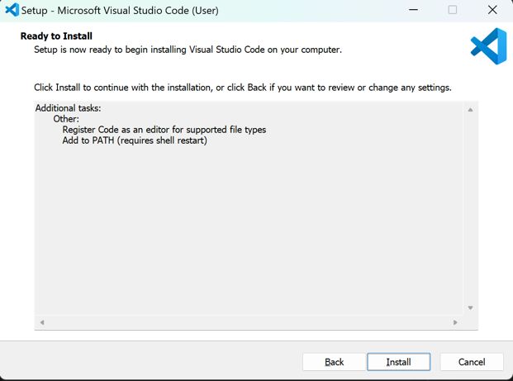The image size is (513, 381).
Task: Click the Install button
Action: click(x=398, y=362)
